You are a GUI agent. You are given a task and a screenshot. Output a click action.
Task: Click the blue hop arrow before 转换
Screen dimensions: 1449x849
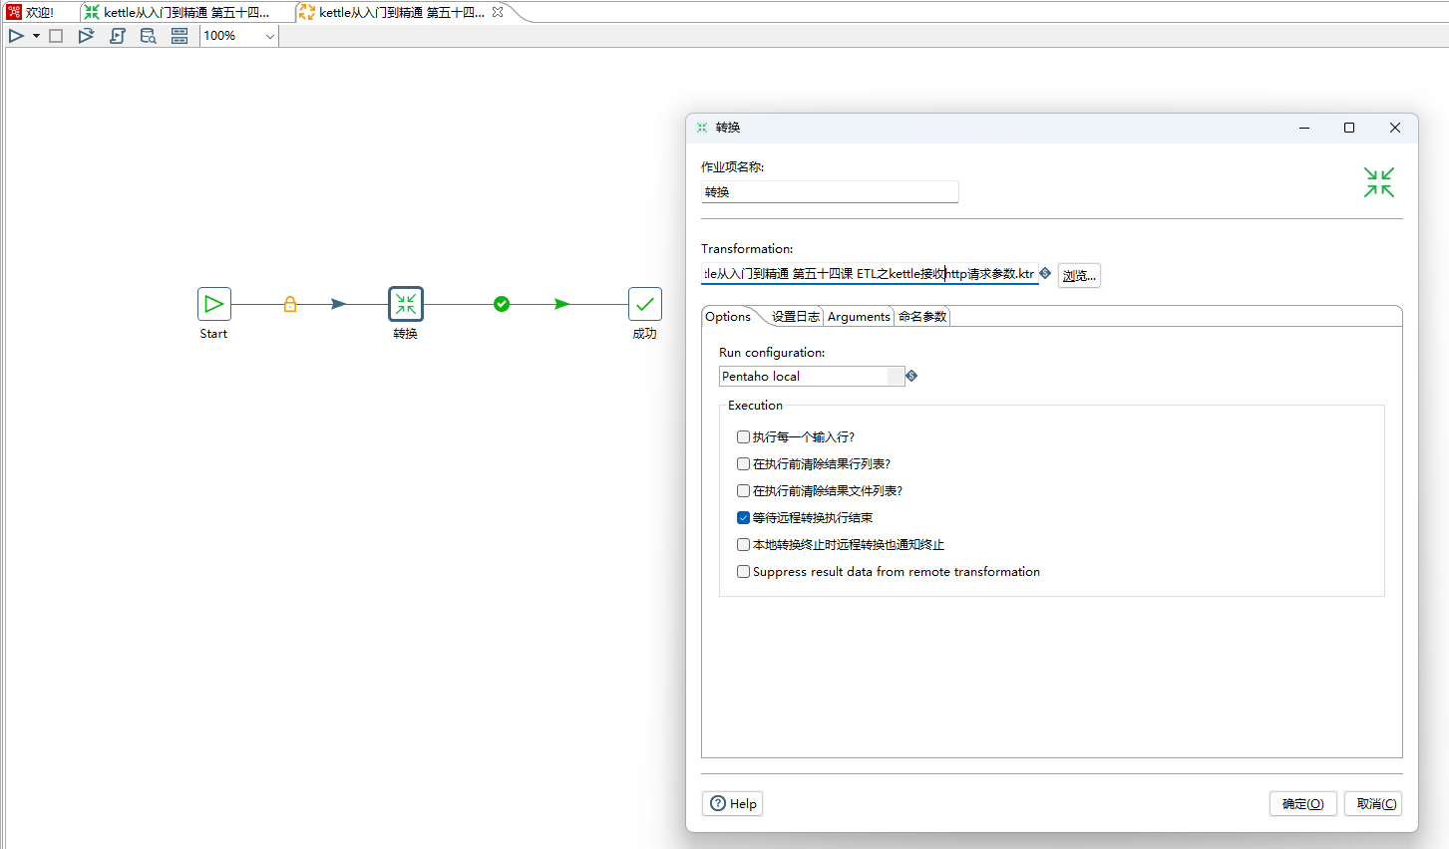tap(339, 304)
